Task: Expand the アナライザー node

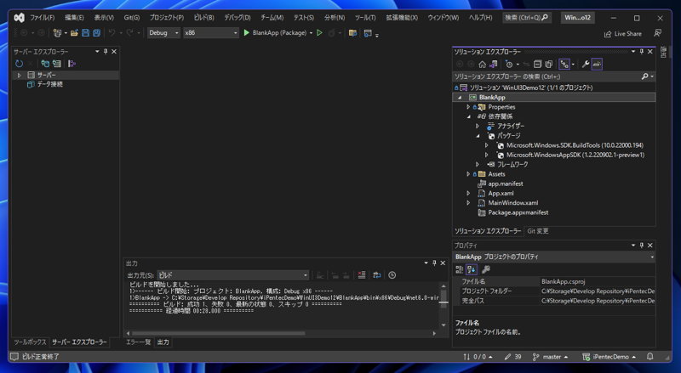Action: [478, 127]
